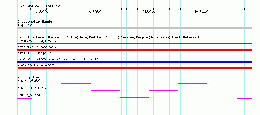
Task: Open gene MAG|NM_080600 label
Action: (29, 81)
